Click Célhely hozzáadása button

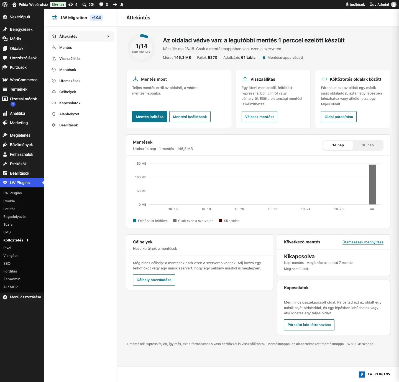pos(154,280)
